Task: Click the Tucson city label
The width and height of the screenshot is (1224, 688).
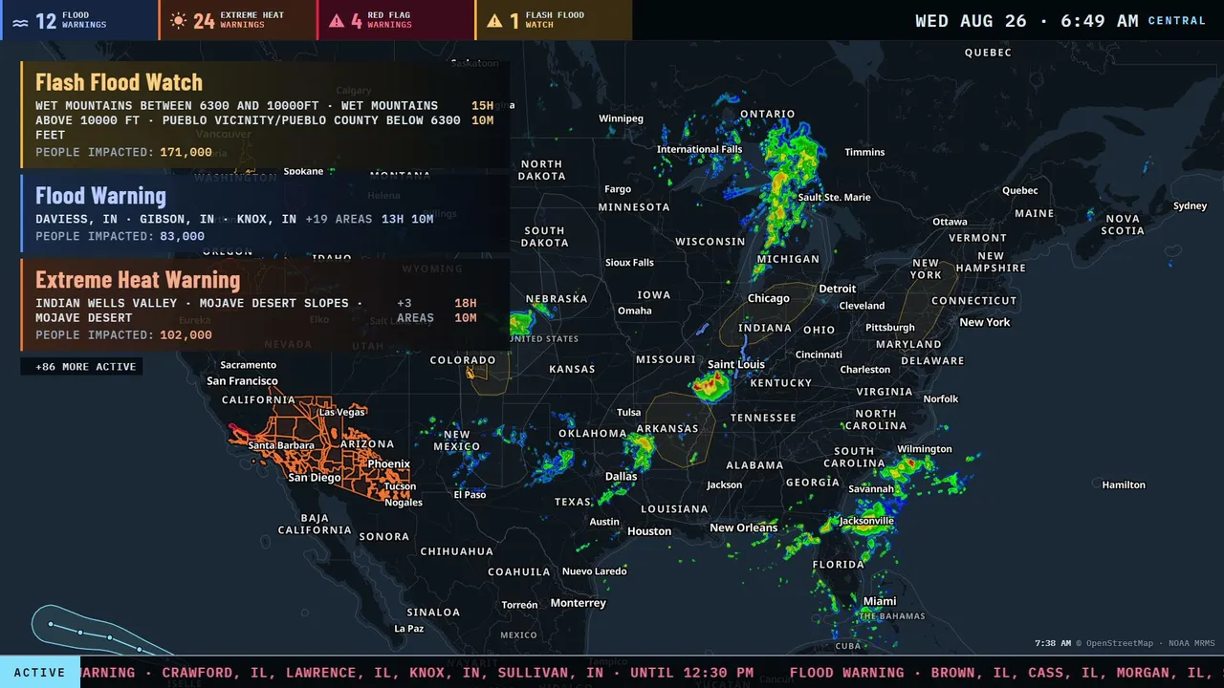Action: [x=401, y=486]
